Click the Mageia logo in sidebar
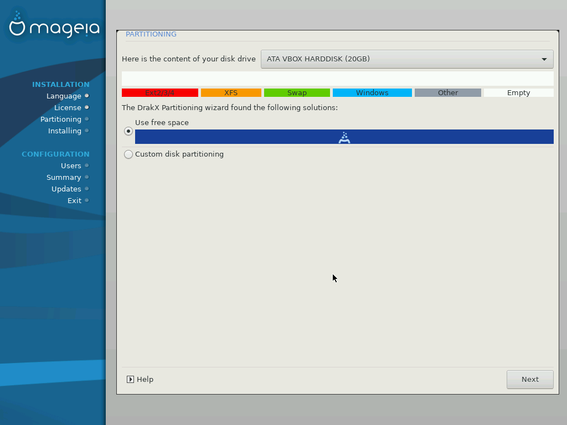 (54, 26)
